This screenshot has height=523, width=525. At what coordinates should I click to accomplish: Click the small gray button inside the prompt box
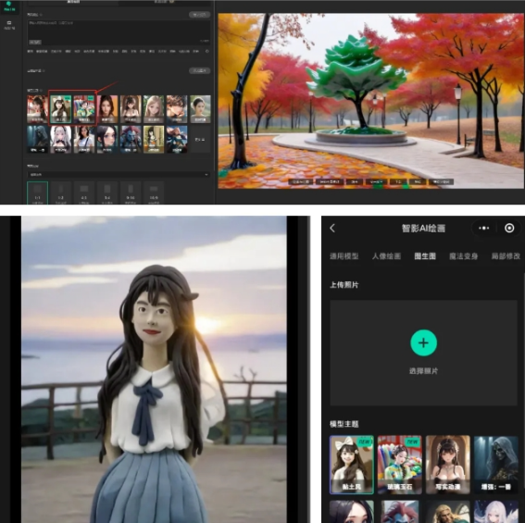pyautogui.click(x=35, y=42)
